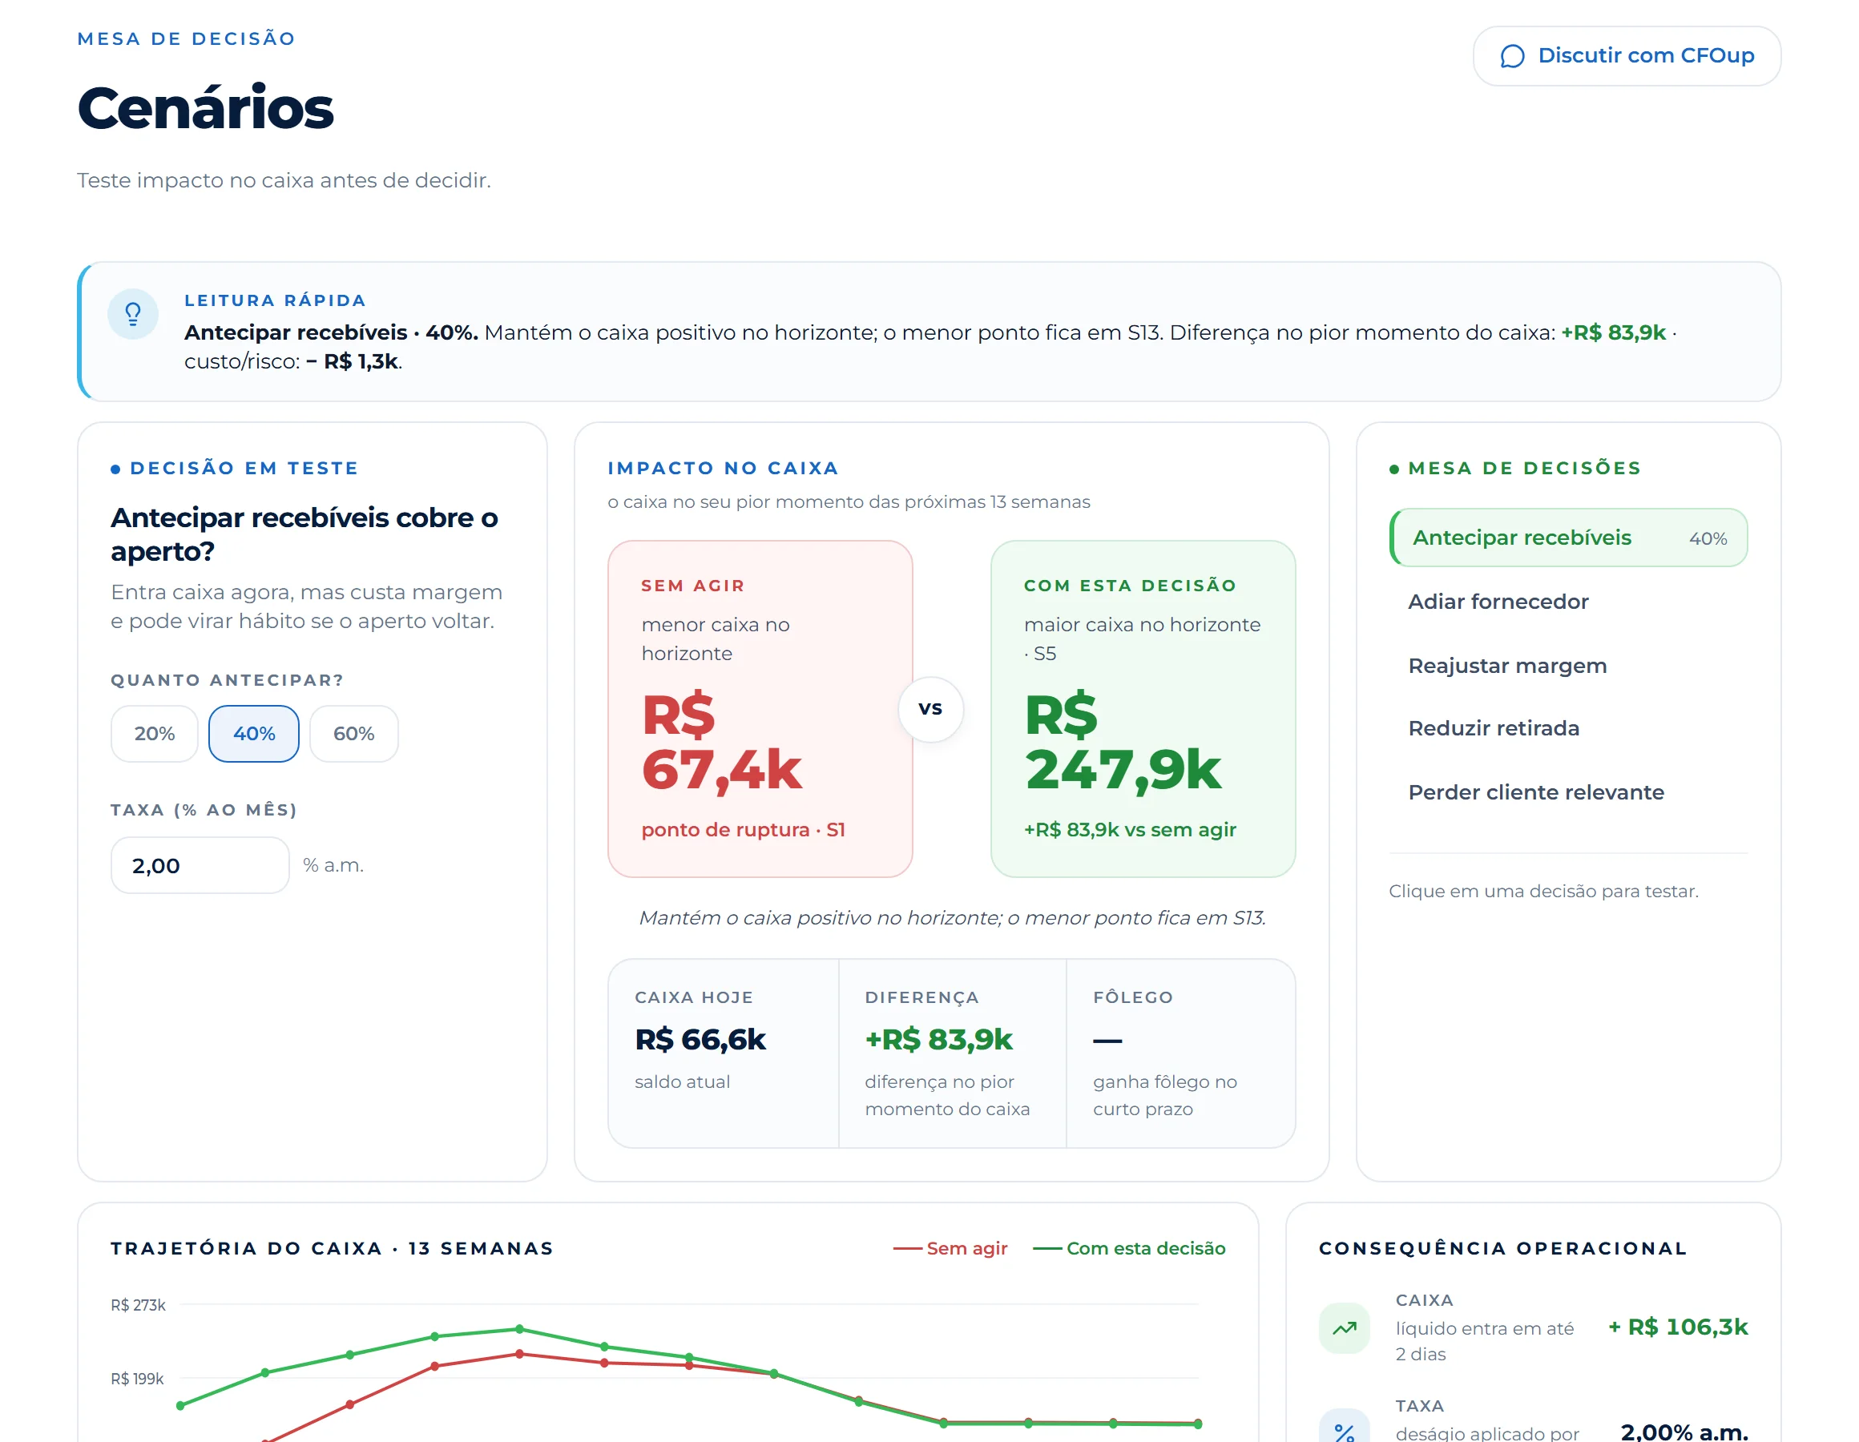
Task: Open Discutir com CFOup chat
Action: point(1627,56)
